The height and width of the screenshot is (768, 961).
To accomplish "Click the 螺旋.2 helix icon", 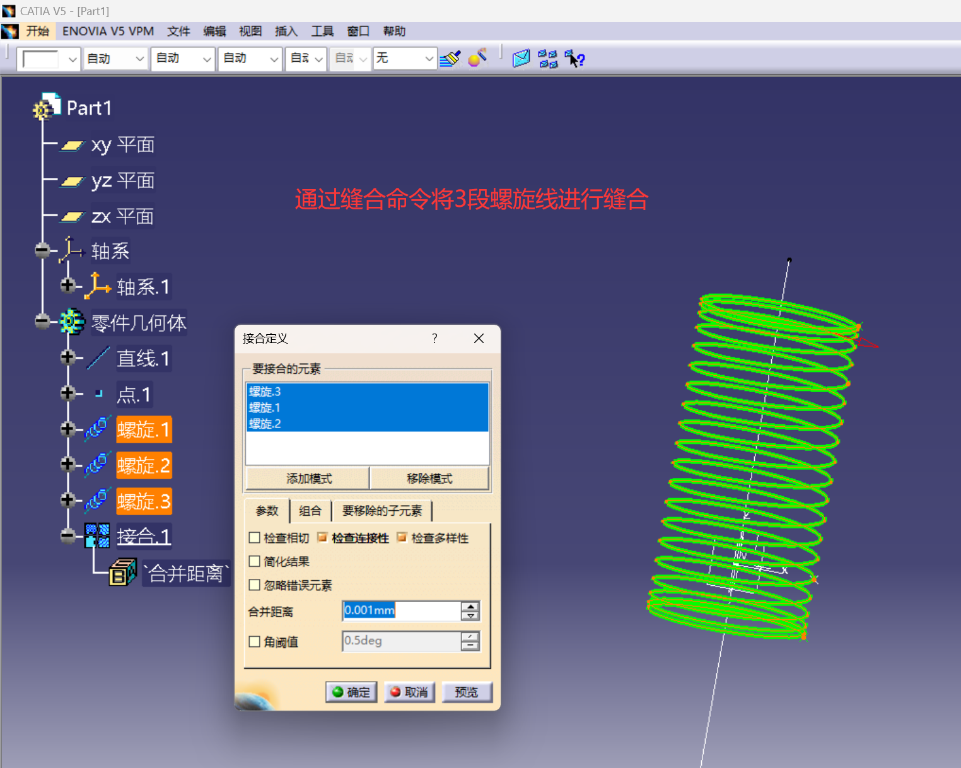I will click(98, 465).
